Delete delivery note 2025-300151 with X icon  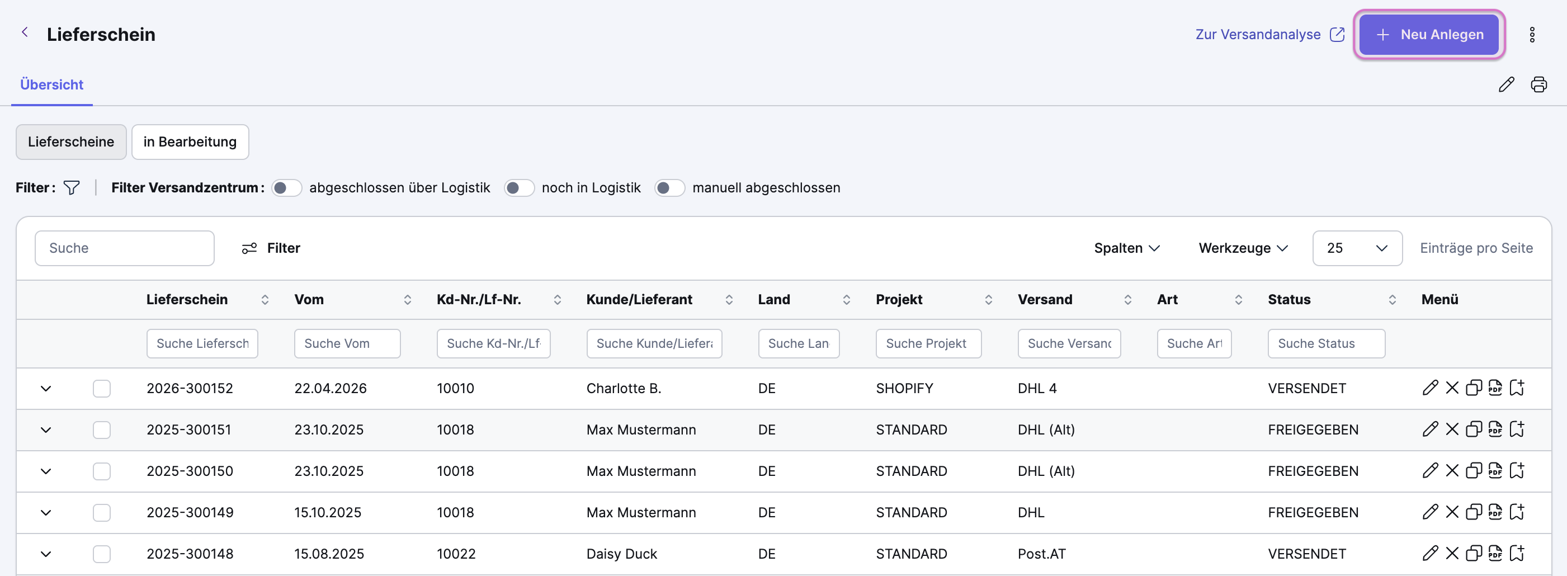pos(1452,429)
